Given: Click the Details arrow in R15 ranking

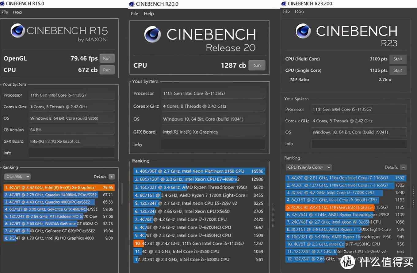Looking at the screenshot, I should point(112,177).
